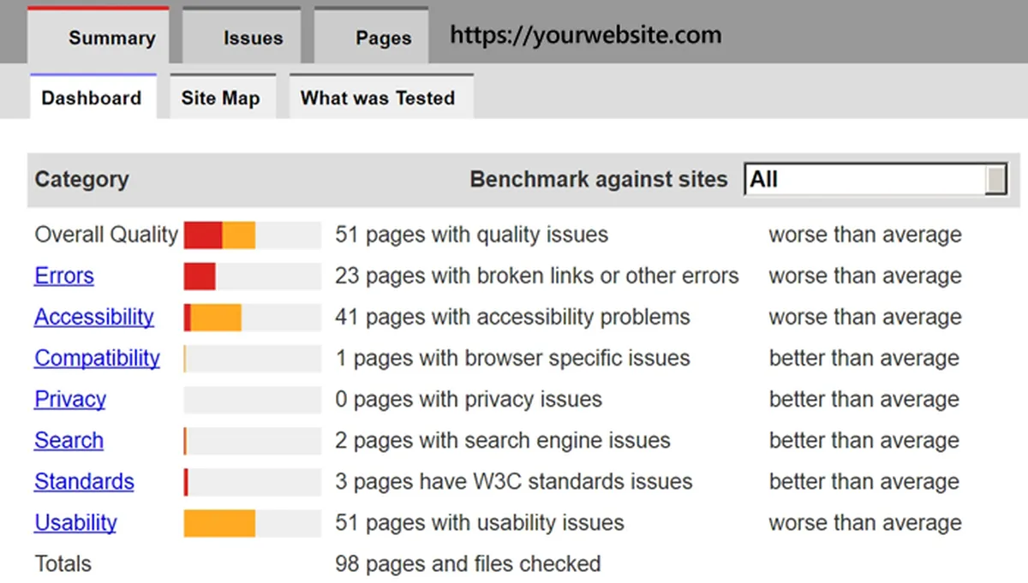Click "worse than average" in Usability row
The image size is (1028, 583).
coord(865,522)
